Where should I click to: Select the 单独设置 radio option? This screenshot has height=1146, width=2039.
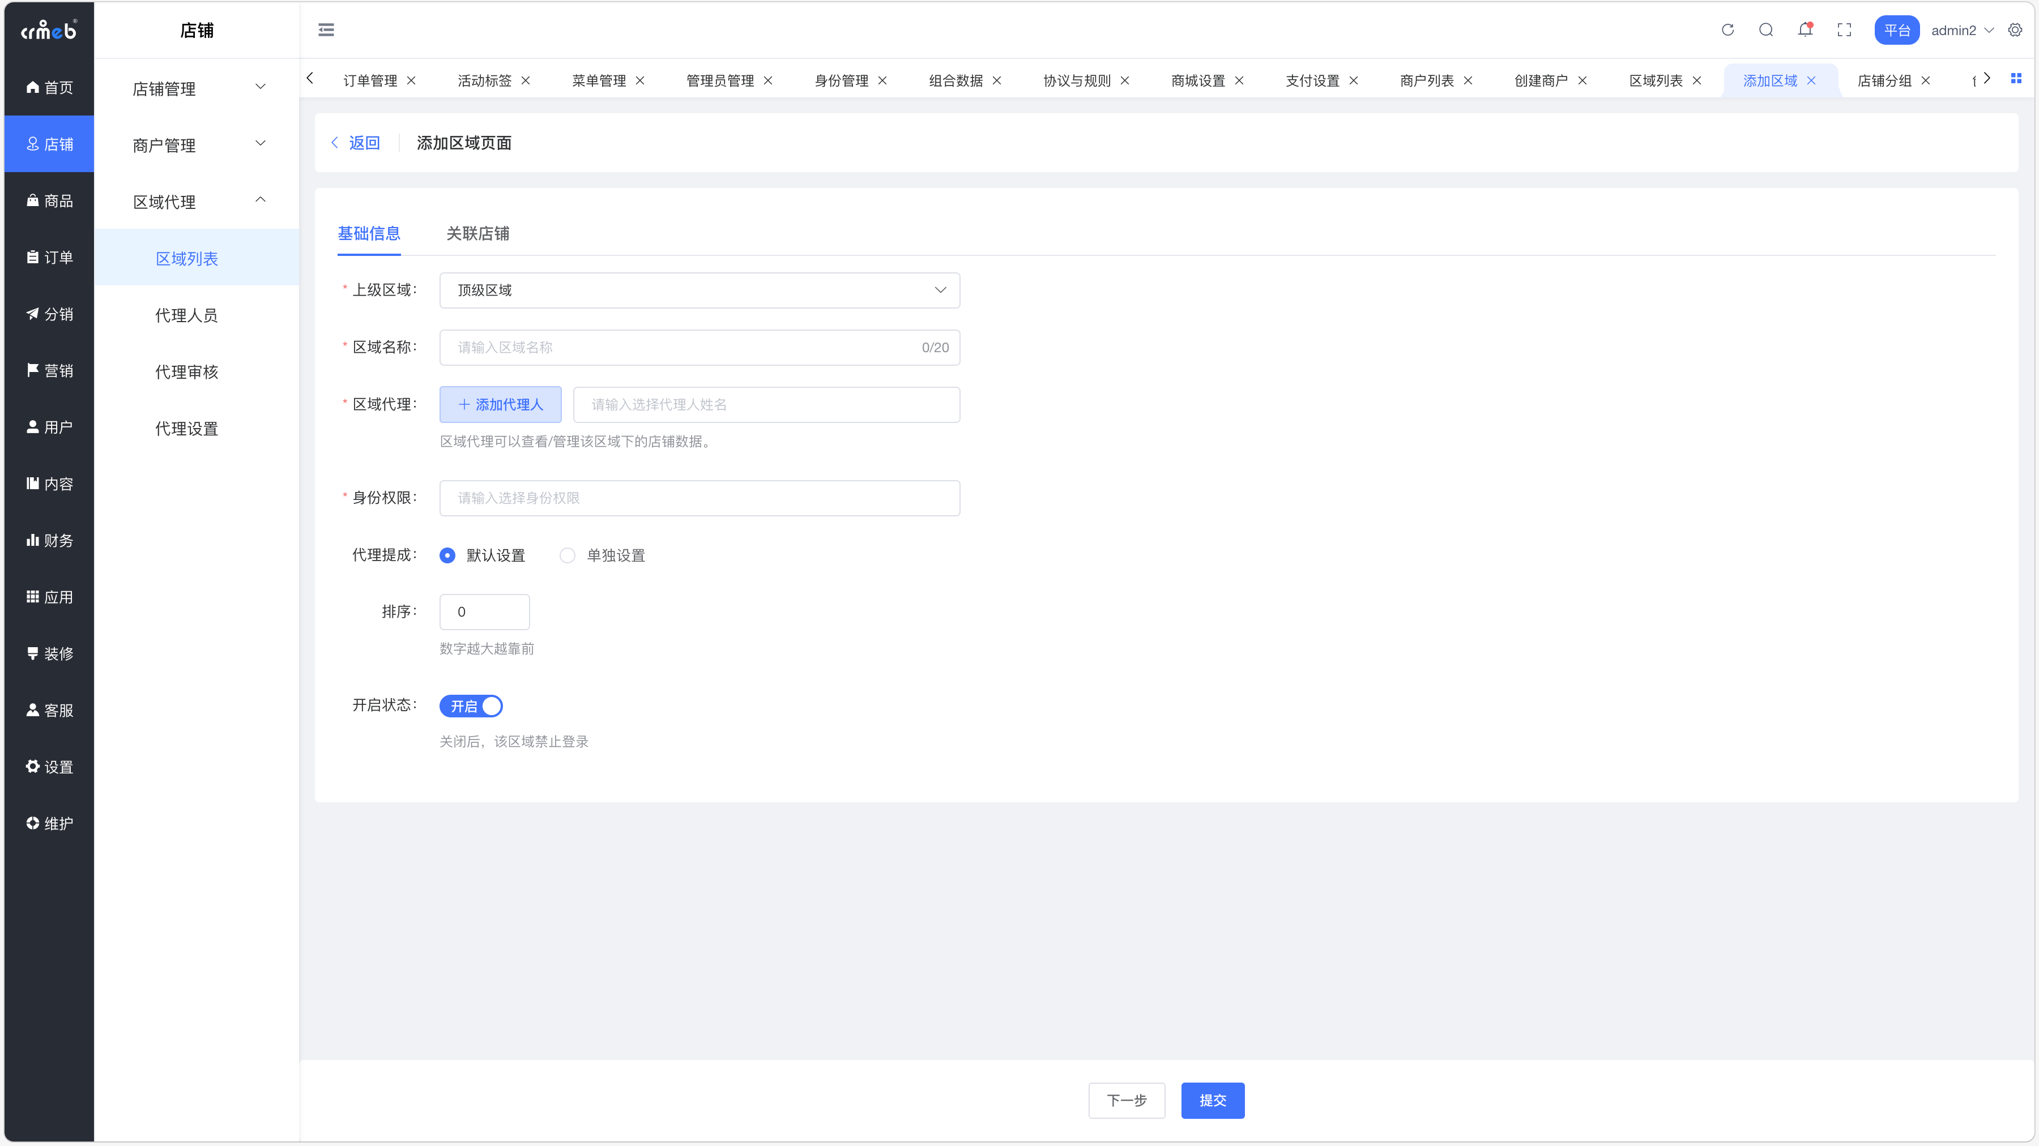point(568,555)
